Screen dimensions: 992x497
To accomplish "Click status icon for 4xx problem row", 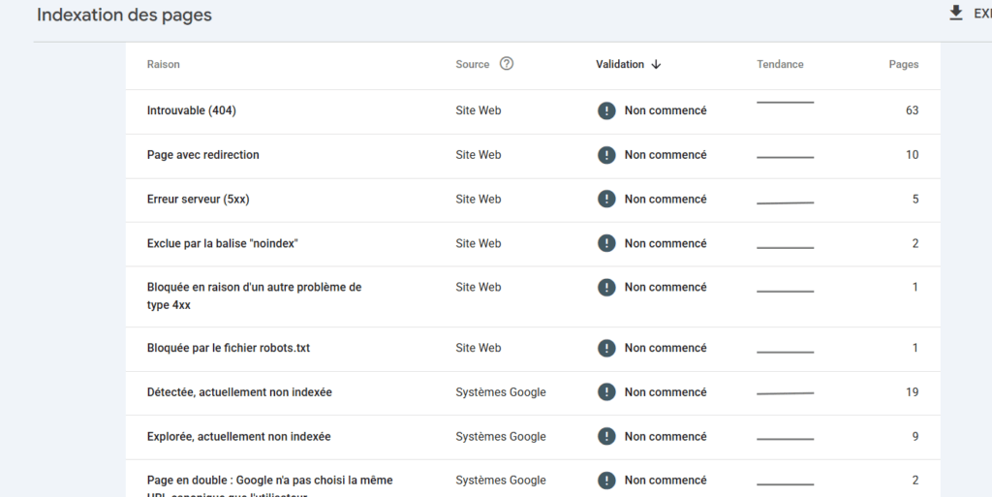I will (606, 287).
